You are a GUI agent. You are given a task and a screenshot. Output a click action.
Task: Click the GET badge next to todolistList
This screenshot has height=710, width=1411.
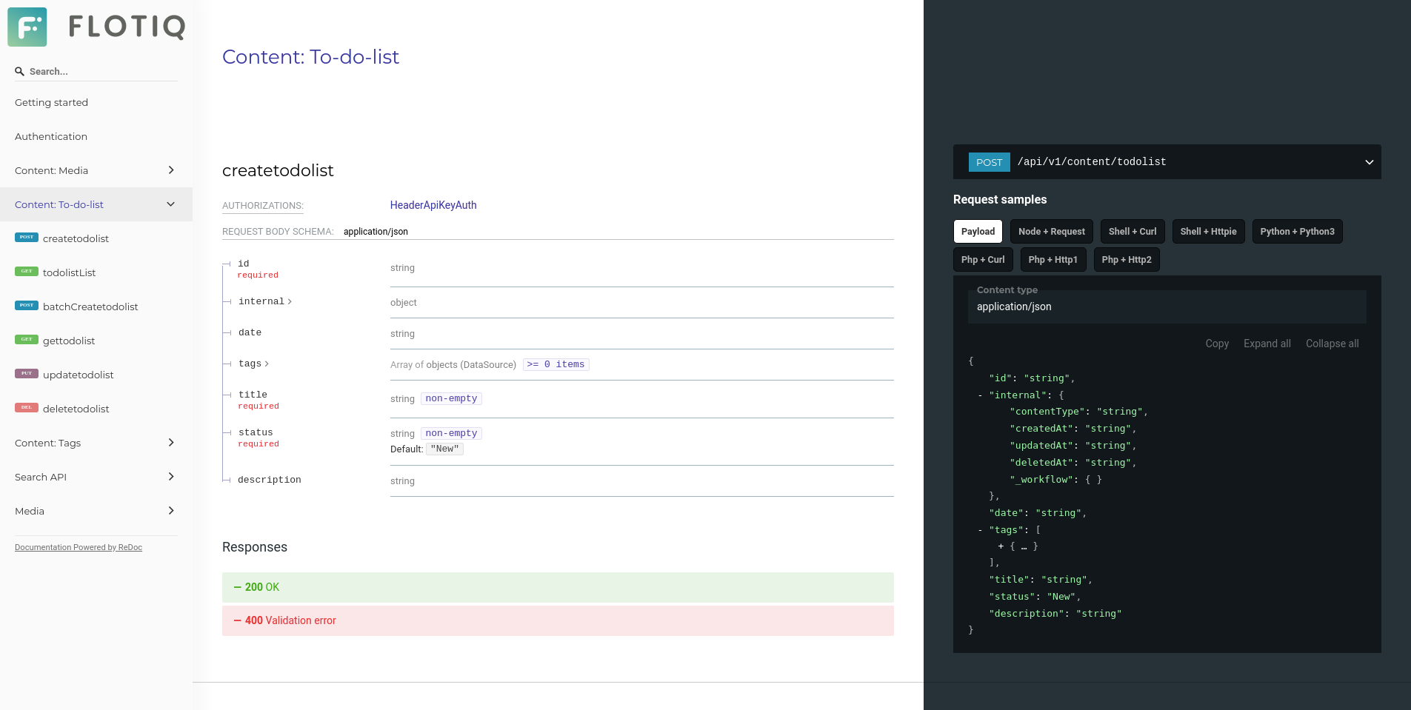(26, 271)
